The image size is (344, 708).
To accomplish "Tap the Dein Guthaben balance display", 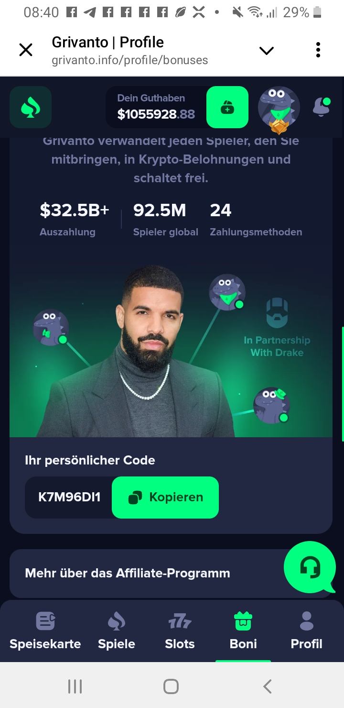I will [156, 107].
